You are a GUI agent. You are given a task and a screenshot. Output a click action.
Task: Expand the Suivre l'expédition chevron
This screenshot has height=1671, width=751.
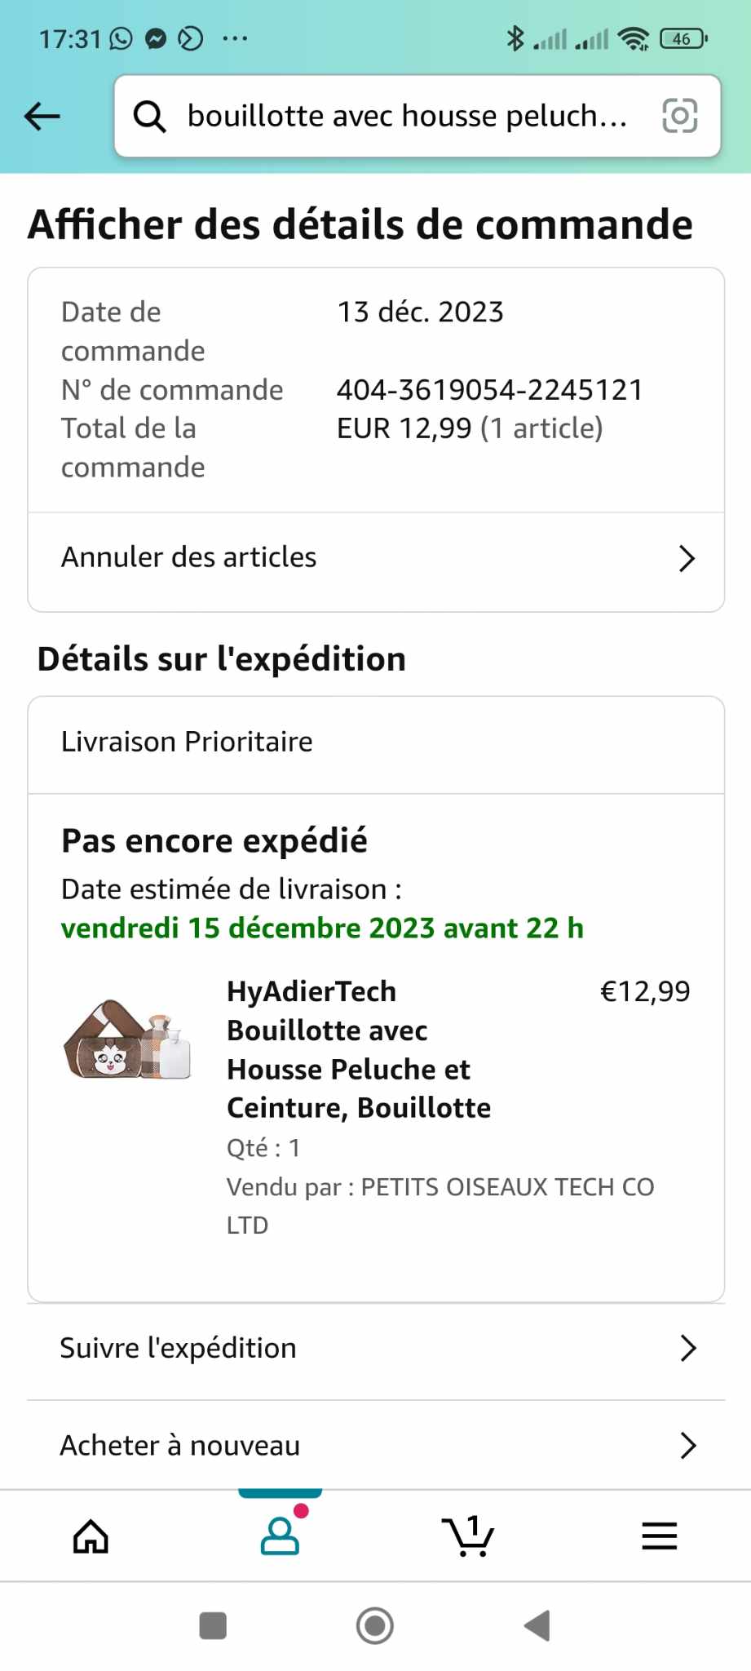tap(687, 1349)
